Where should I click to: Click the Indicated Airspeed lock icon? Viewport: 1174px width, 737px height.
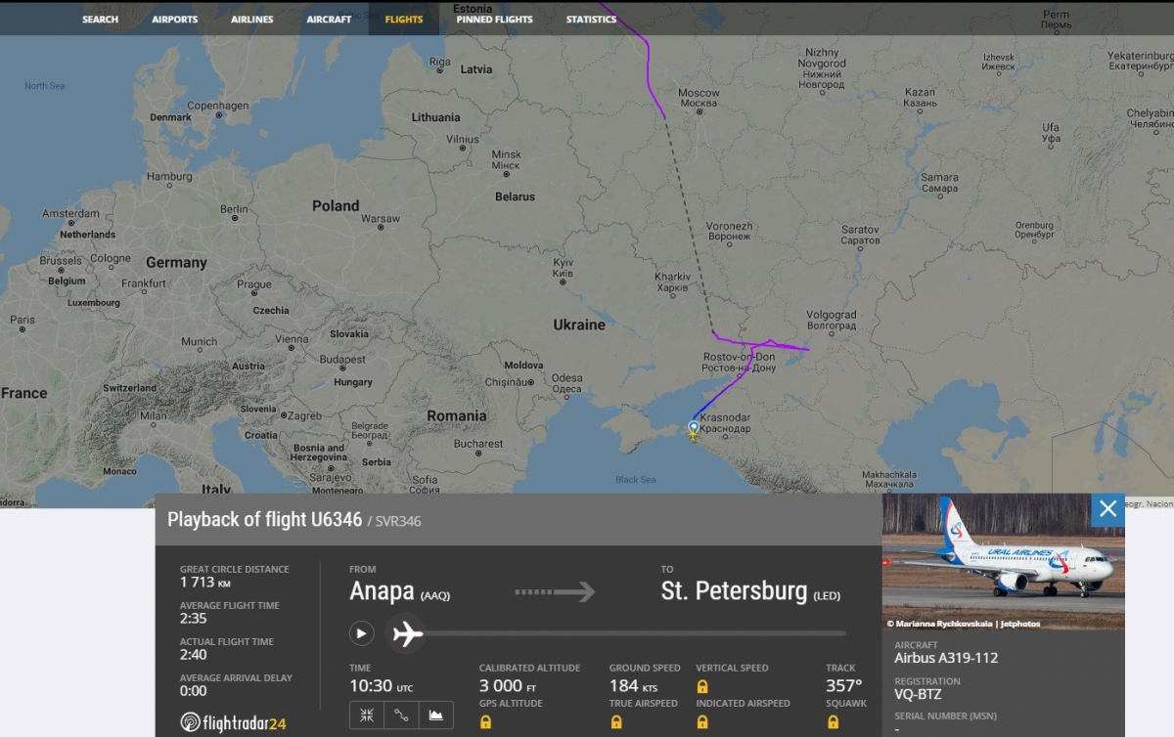702,721
